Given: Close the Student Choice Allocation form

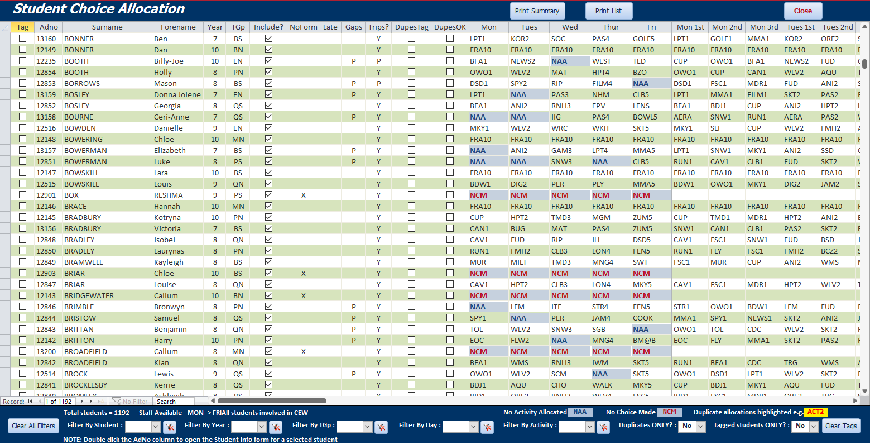Looking at the screenshot, I should click(802, 11).
